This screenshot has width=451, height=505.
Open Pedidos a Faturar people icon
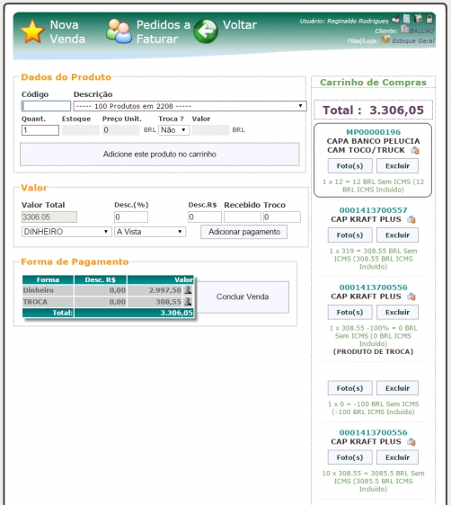click(119, 31)
